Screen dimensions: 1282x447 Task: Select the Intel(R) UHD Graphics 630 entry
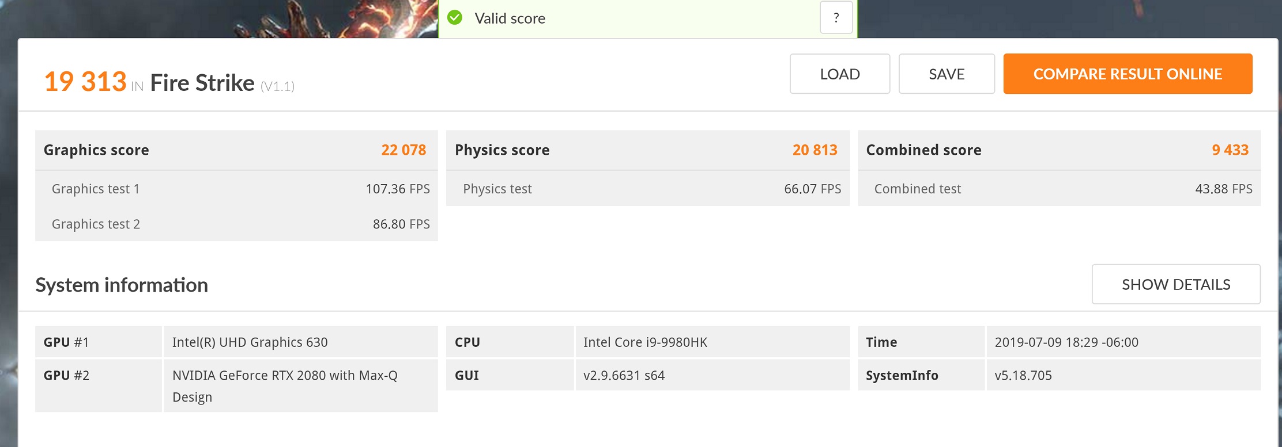tap(250, 342)
